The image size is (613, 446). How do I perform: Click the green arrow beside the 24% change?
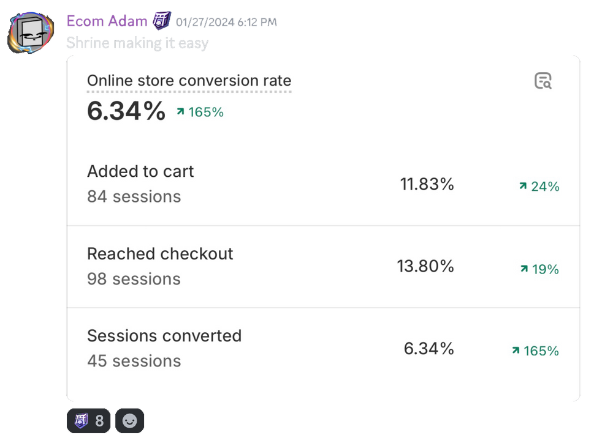pyautogui.click(x=523, y=187)
